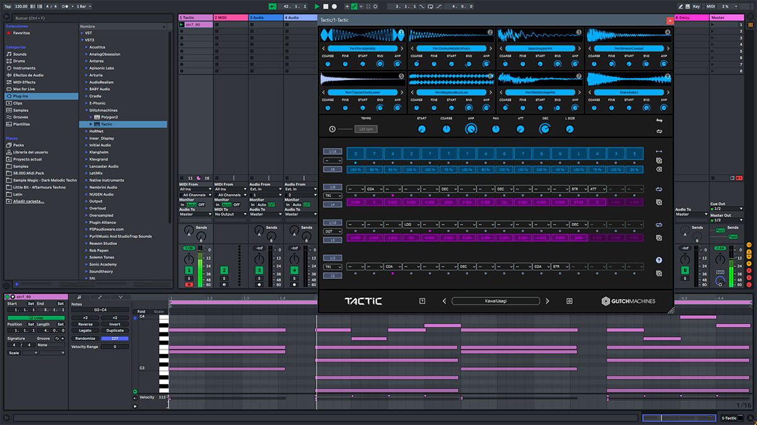
Task: Open the MIDI From All Ins dropdown on track 1
Action: coord(196,189)
